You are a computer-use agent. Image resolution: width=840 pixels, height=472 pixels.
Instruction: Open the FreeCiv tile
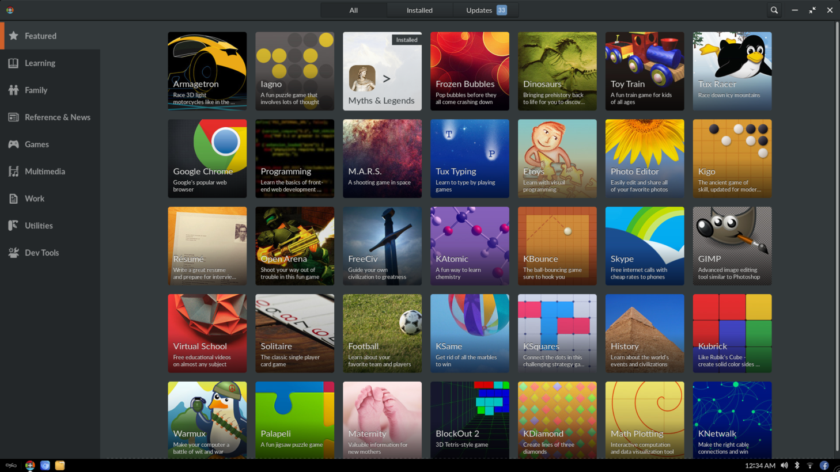pyautogui.click(x=383, y=246)
